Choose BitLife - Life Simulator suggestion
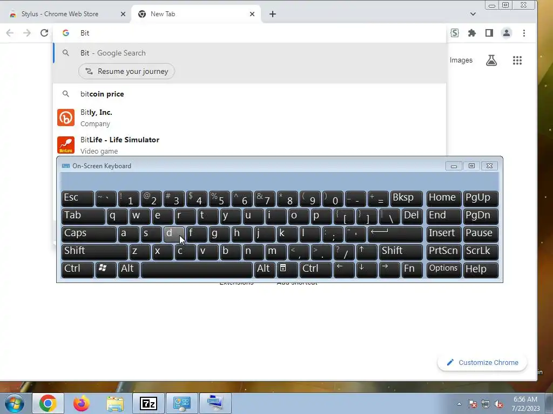The width and height of the screenshot is (553, 414). [x=249, y=145]
